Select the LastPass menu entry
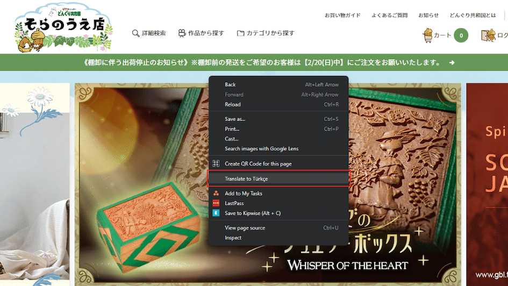The image size is (508, 286). click(278, 203)
